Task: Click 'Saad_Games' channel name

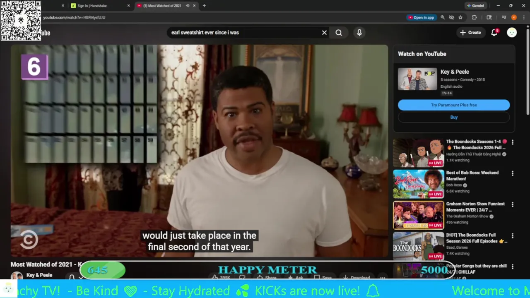Action: [457, 248]
